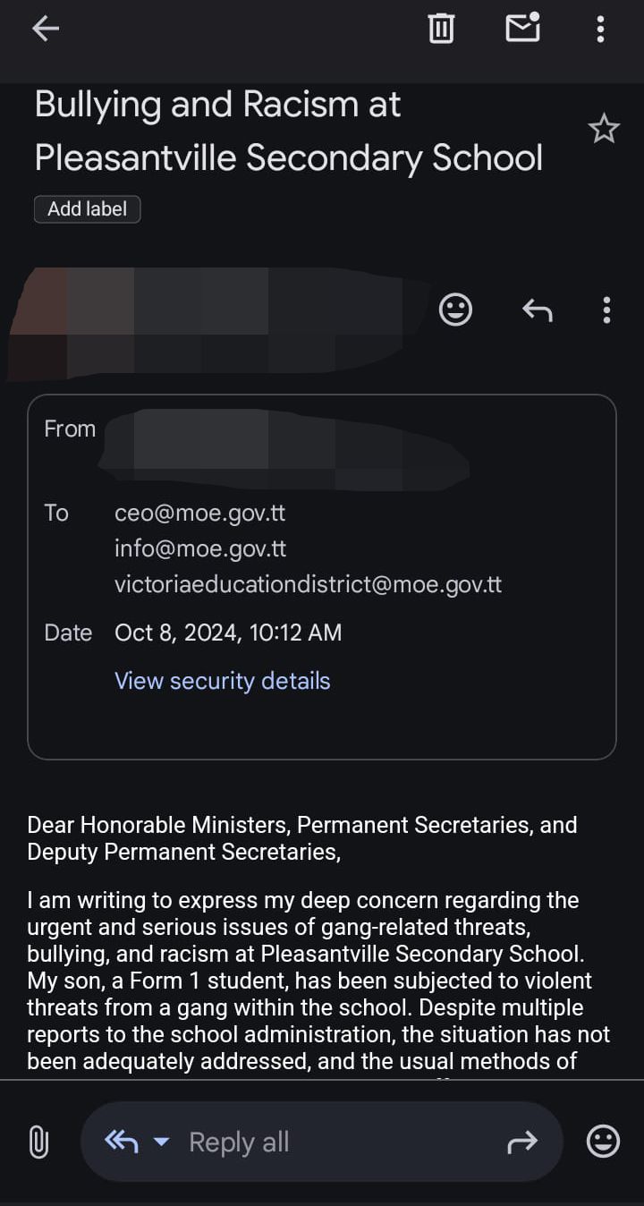Open emoji picker at bottom right
644x1206 pixels.
(x=603, y=1142)
